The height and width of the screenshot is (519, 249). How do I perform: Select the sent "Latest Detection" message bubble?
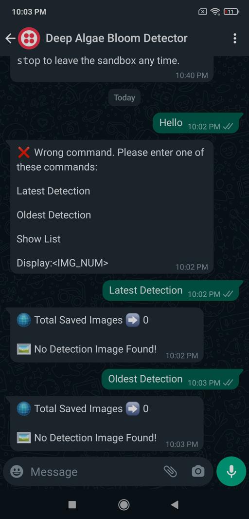(172, 290)
